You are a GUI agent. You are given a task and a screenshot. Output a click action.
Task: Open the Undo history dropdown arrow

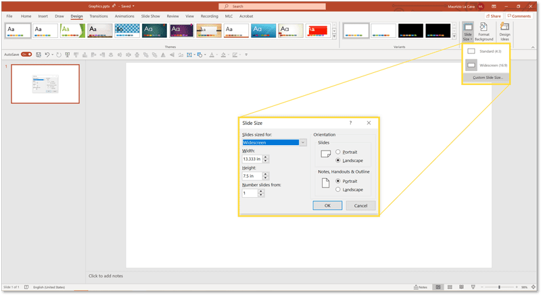tap(53, 55)
